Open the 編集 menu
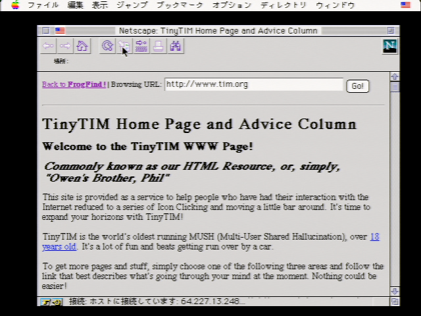This screenshot has width=421, height=316. click(x=75, y=5)
